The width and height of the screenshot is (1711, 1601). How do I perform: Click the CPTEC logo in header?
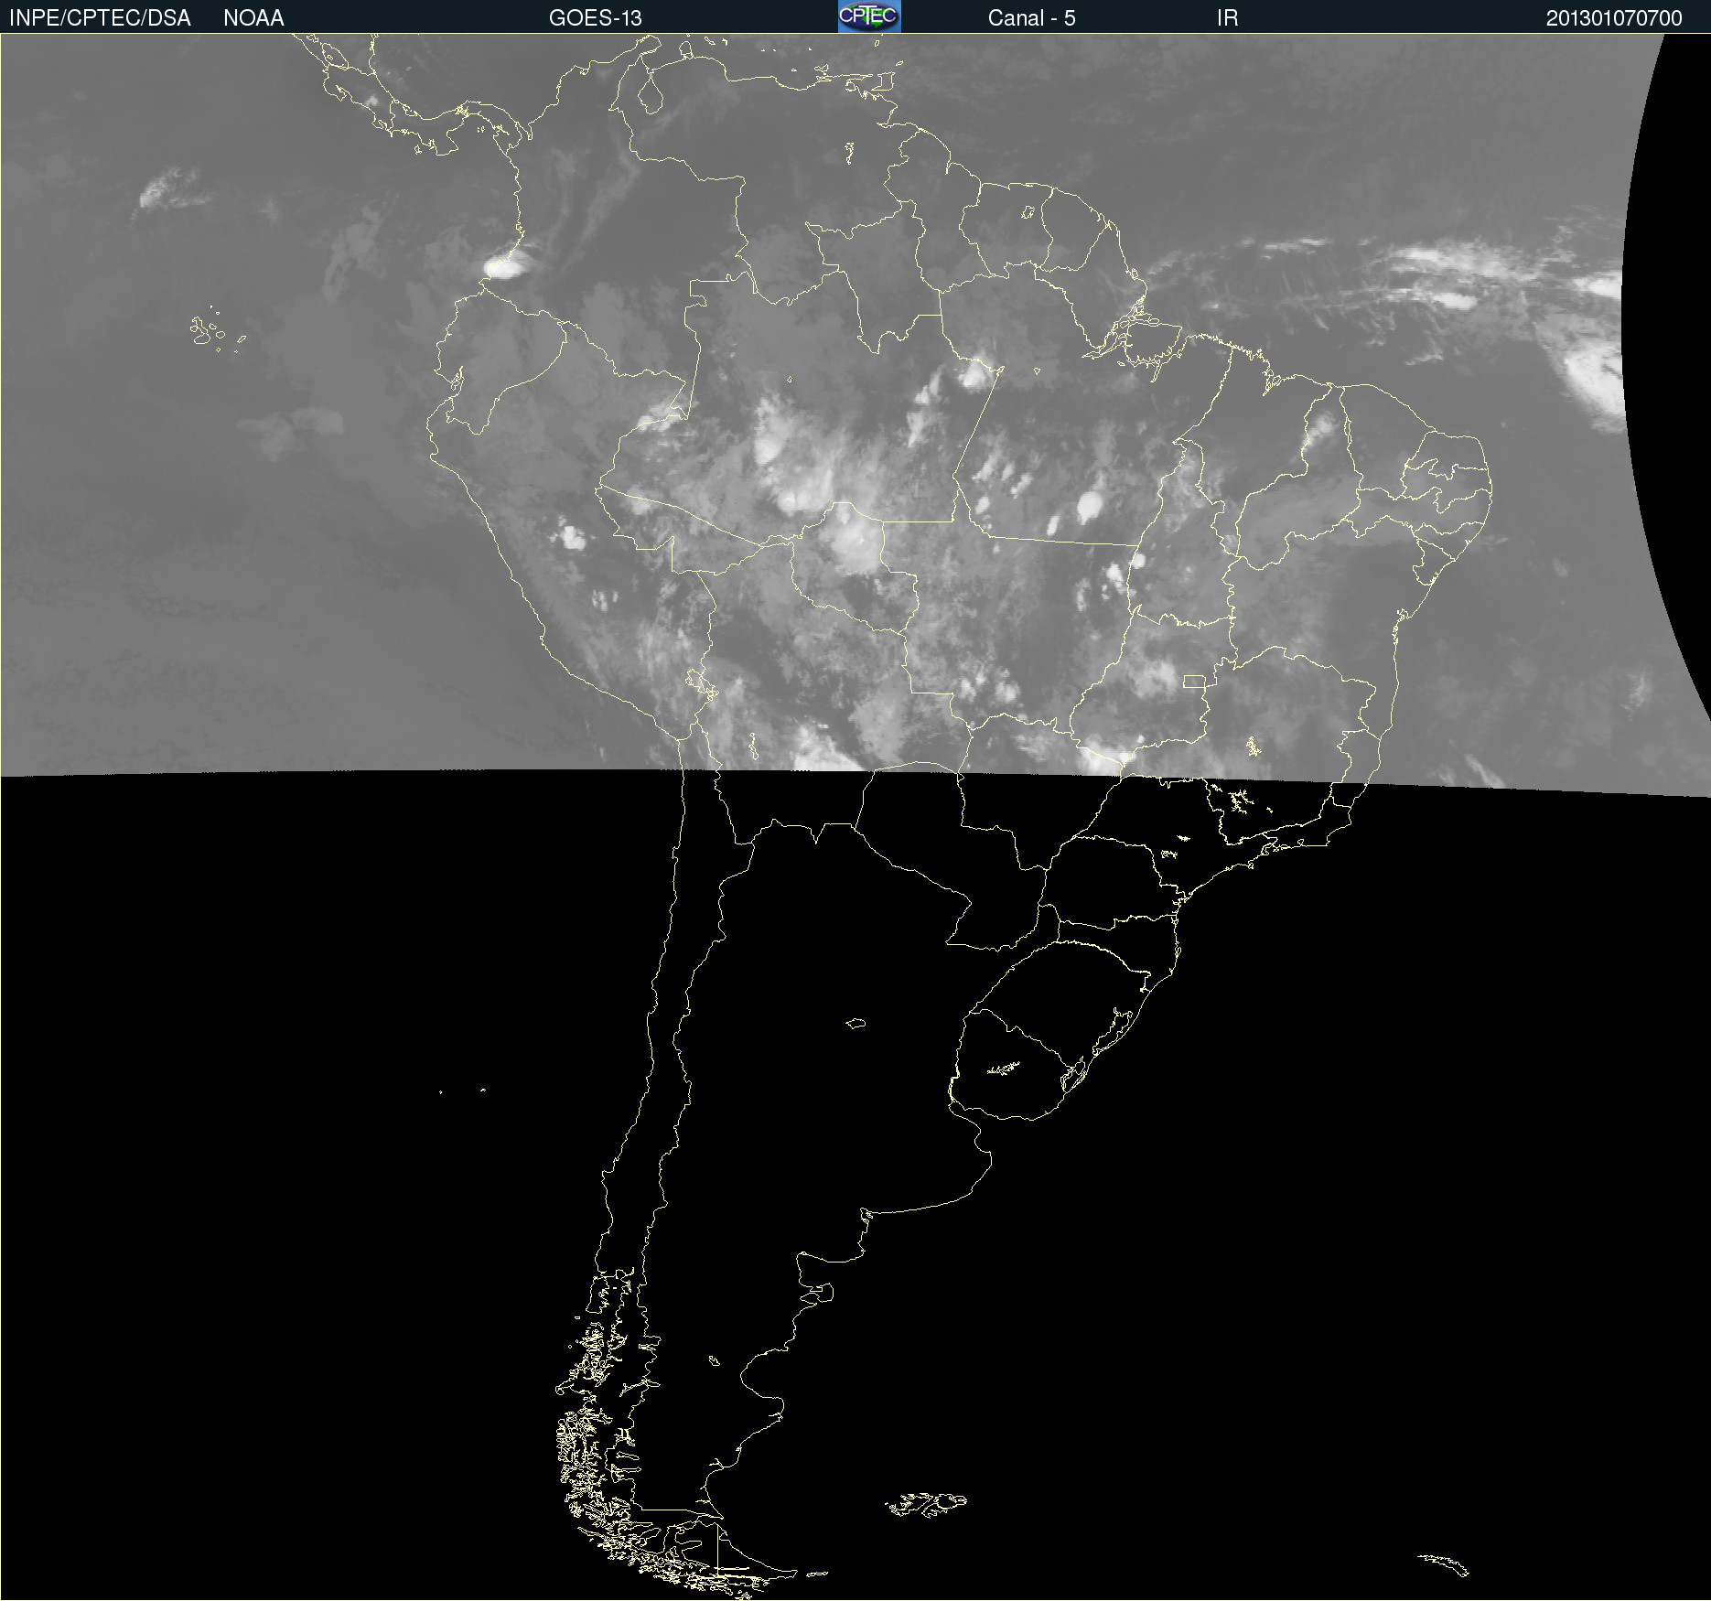869,16
